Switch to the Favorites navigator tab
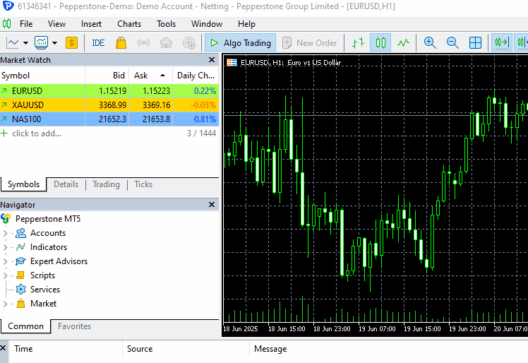Image resolution: width=528 pixels, height=363 pixels. [74, 326]
